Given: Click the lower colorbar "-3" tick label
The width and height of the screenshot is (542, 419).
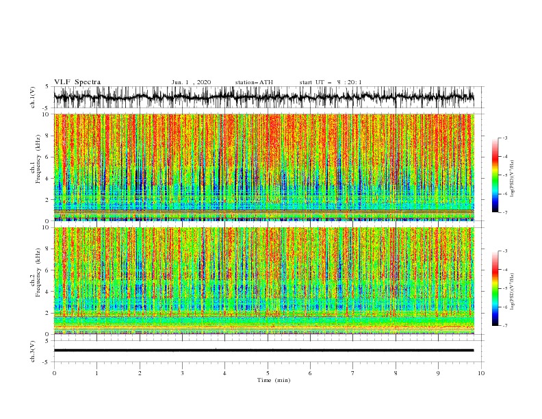Looking at the screenshot, I should [505, 251].
